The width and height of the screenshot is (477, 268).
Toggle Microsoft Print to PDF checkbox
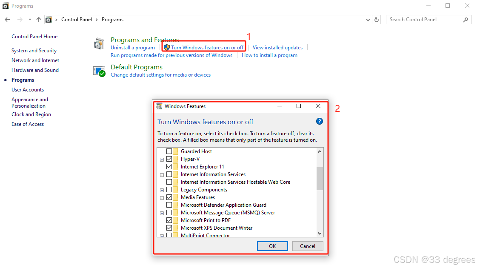[x=169, y=220]
